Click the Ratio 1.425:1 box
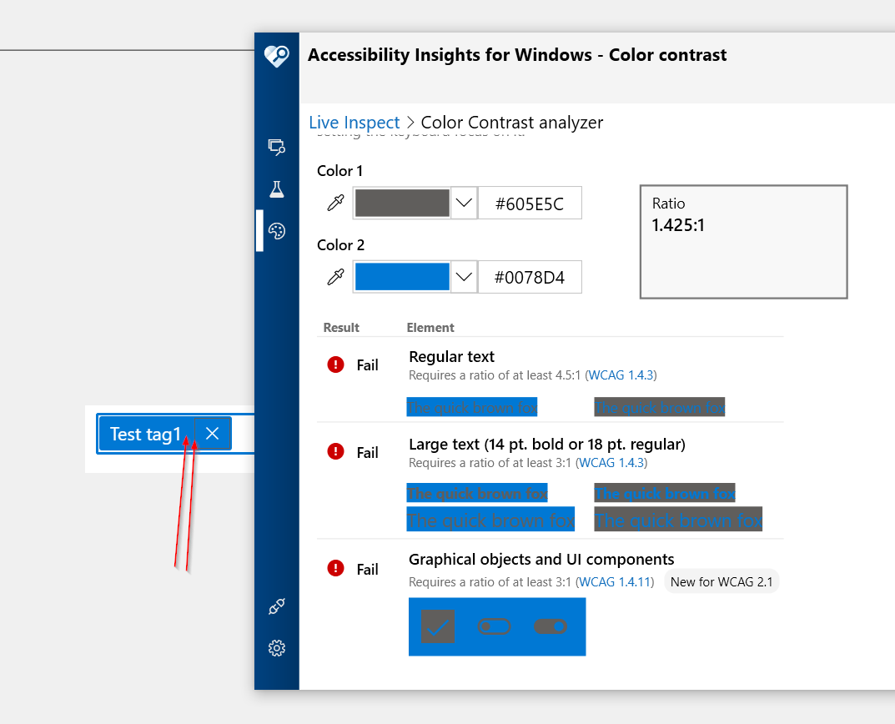This screenshot has width=895, height=724. pos(743,242)
